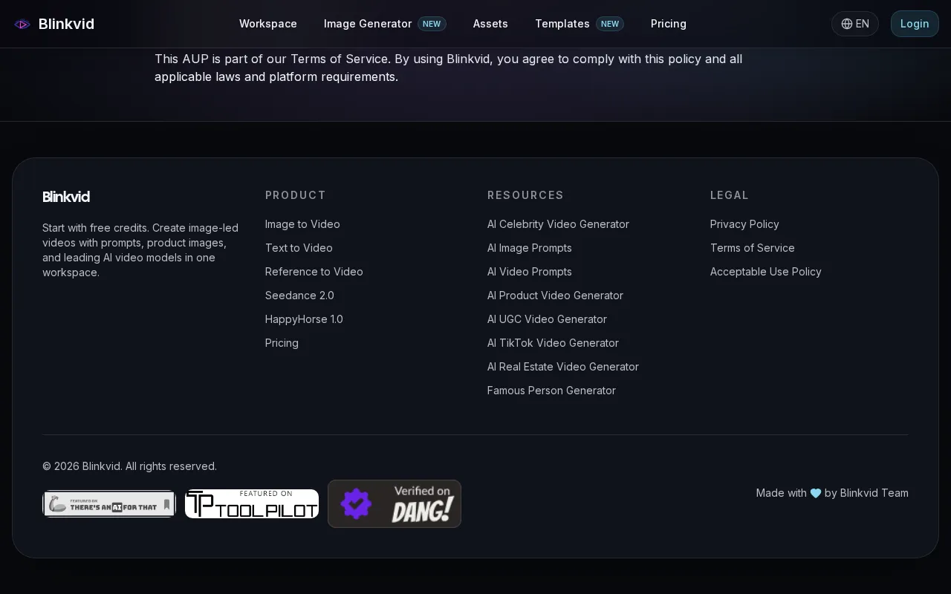The height and width of the screenshot is (594, 951).
Task: Click the NEW badge beside Image Generator
Action: point(432,24)
